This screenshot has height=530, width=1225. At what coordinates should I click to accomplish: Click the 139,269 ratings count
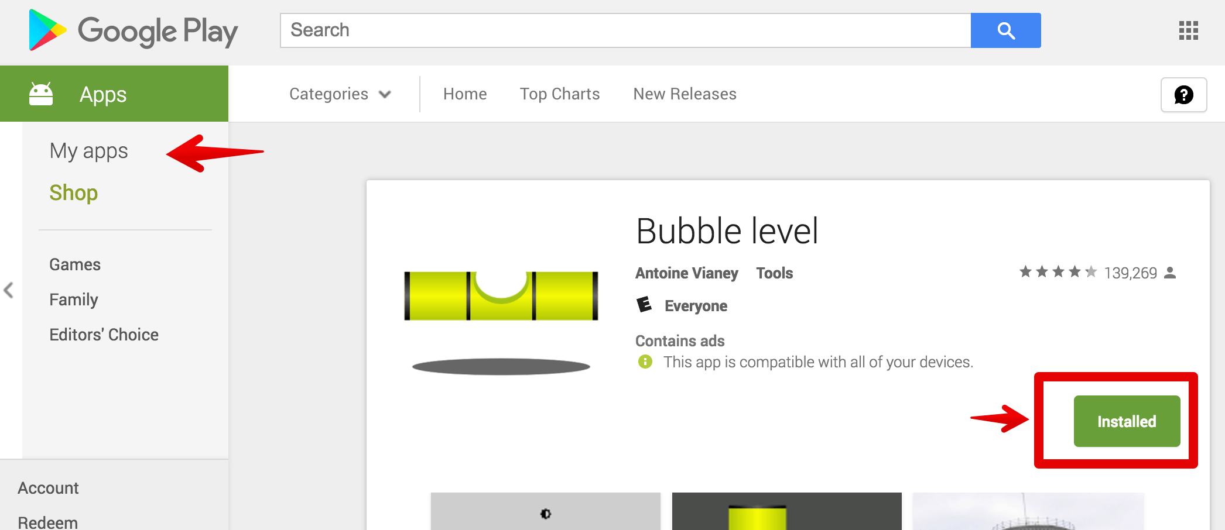[x=1130, y=273]
